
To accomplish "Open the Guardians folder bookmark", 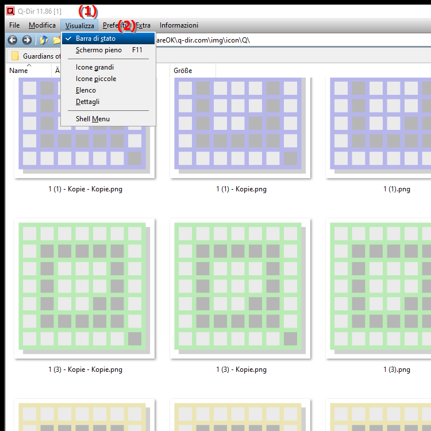I will click(x=36, y=56).
